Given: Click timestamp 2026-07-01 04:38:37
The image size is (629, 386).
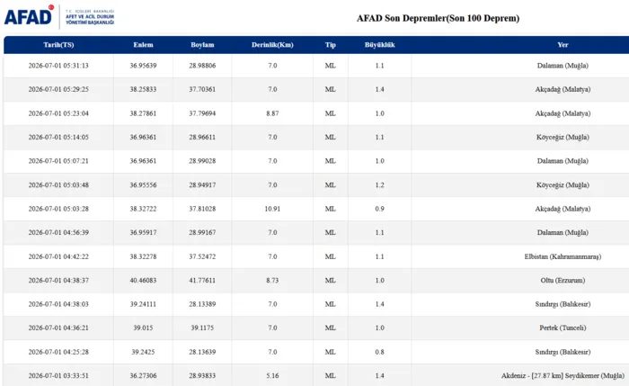Looking at the screenshot, I should coord(58,280).
